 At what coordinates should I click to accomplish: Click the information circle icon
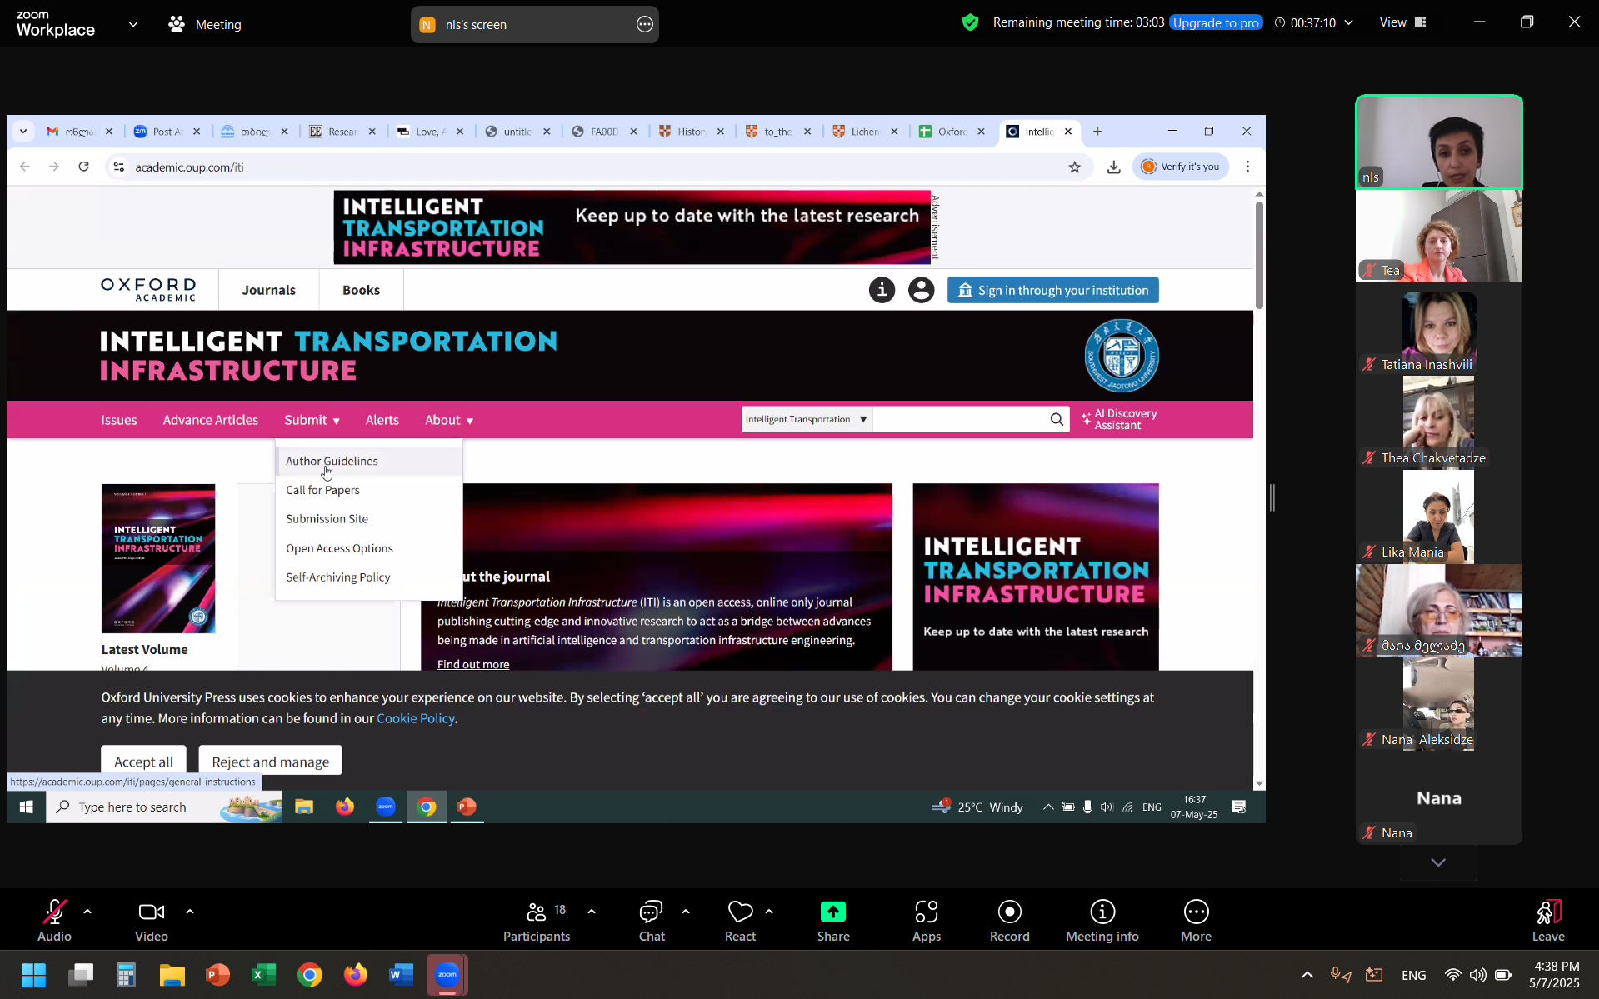coord(882,290)
